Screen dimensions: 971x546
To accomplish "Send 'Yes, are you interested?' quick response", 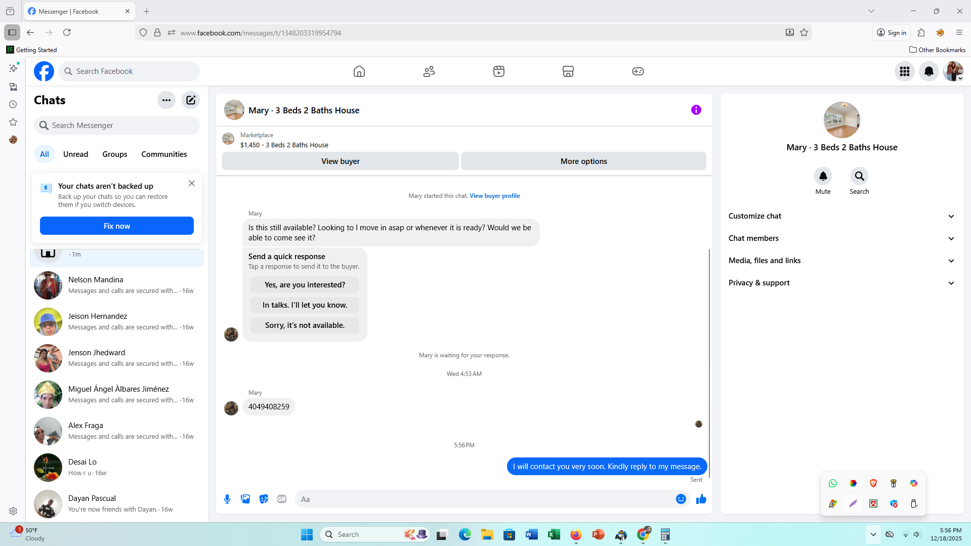I will [305, 285].
